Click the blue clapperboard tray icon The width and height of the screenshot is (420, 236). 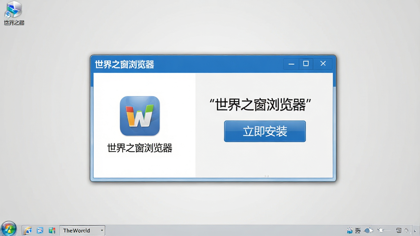349,230
